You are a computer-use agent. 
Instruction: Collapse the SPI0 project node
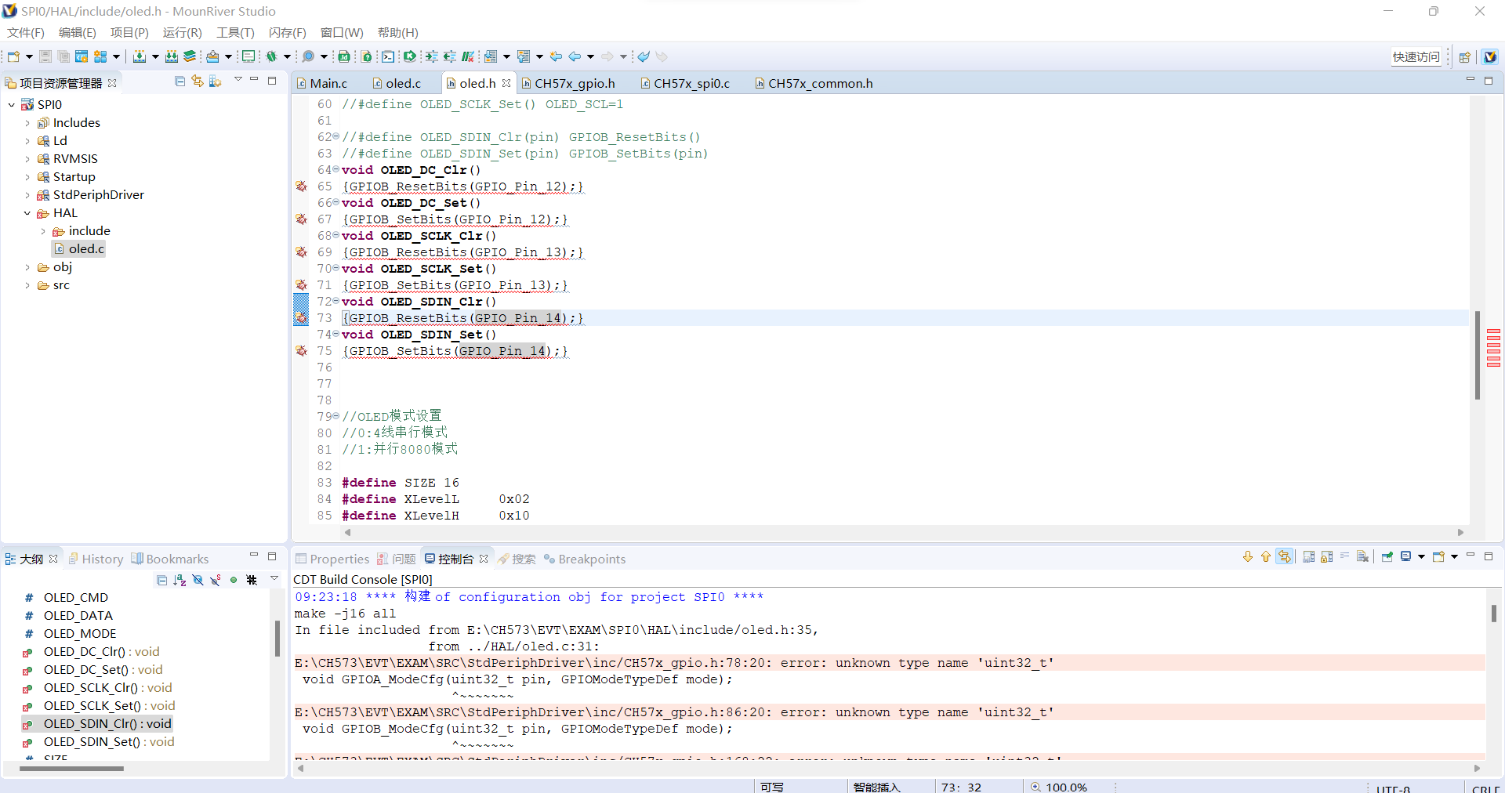11,104
